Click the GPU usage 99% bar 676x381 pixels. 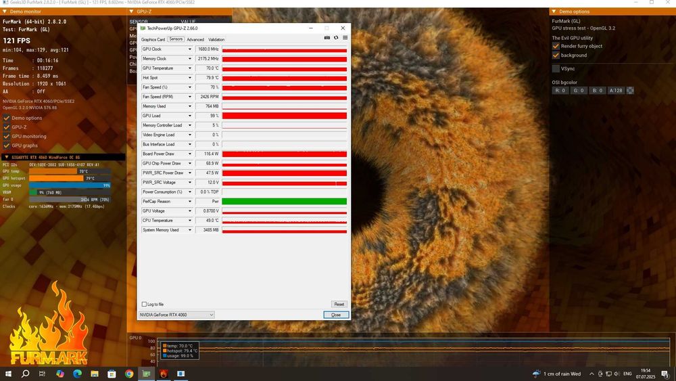click(70, 185)
